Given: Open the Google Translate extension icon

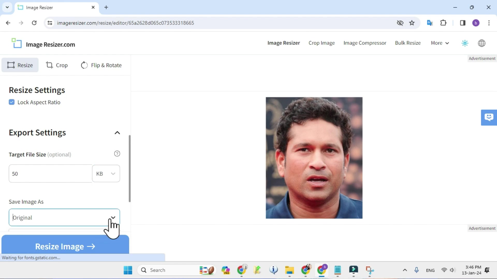Looking at the screenshot, I should [430, 23].
